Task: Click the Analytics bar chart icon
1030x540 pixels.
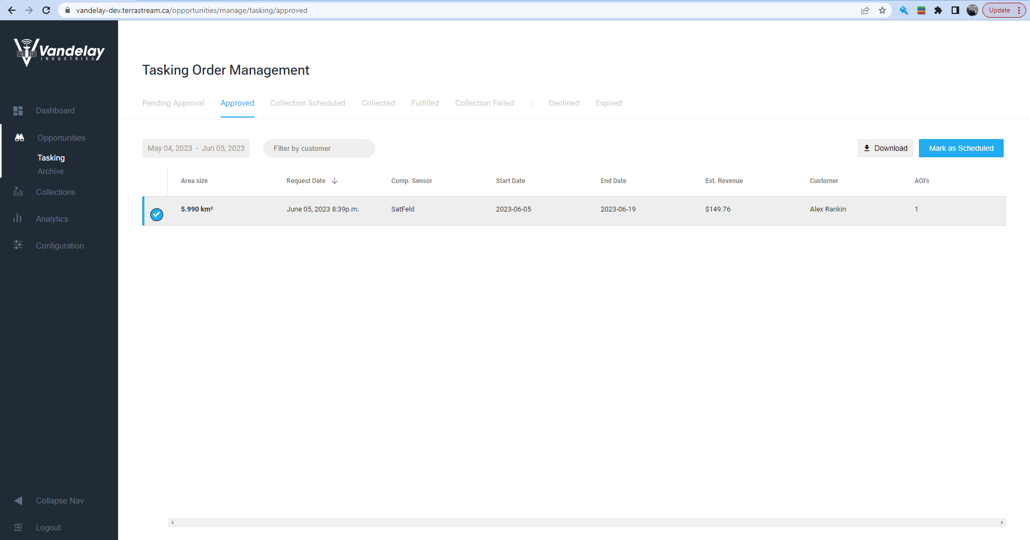Action: (18, 218)
